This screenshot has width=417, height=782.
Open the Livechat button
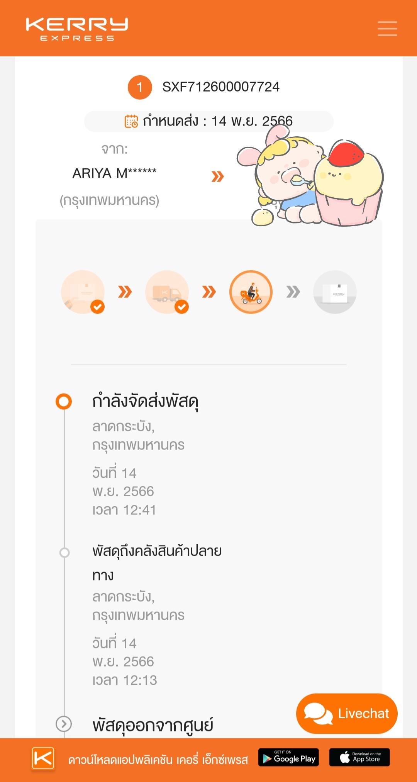point(347,713)
